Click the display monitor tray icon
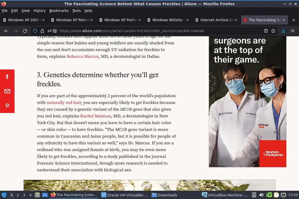Viewport: 299px width, 199px height. coord(283,195)
